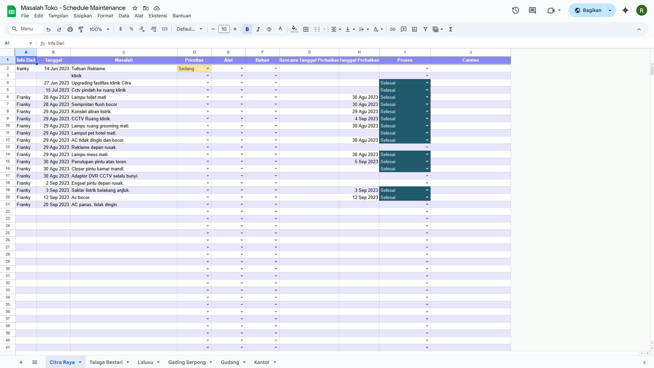This screenshot has width=654, height=368.
Task: Click the print icon
Action: point(70,29)
